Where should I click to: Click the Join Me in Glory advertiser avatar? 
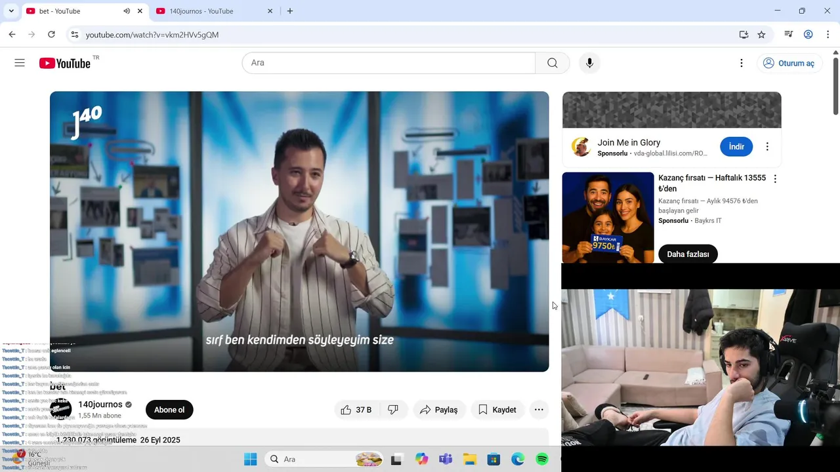(x=581, y=147)
